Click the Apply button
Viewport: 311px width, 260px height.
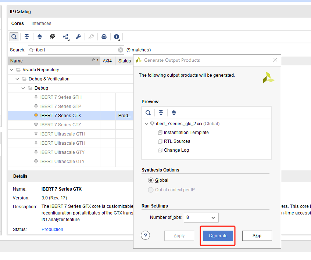pos(179,236)
